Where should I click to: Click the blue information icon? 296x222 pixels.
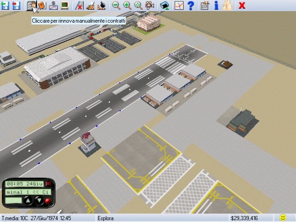pyautogui.click(x=216, y=6)
